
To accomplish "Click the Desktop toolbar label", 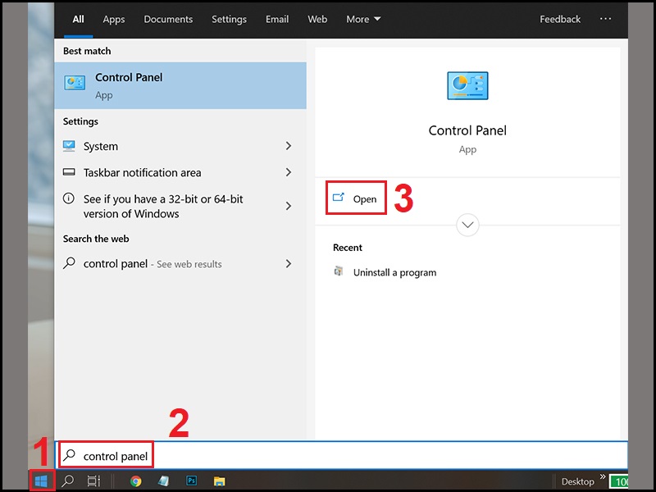I will click(x=577, y=481).
